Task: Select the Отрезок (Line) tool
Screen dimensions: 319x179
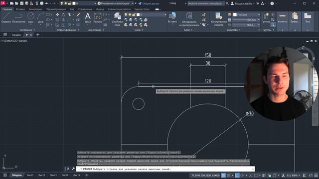Action: coord(6,18)
